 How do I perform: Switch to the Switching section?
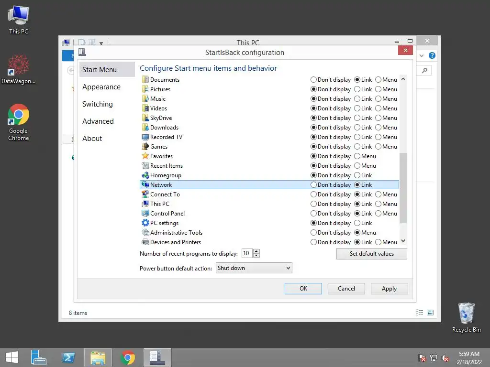click(98, 104)
